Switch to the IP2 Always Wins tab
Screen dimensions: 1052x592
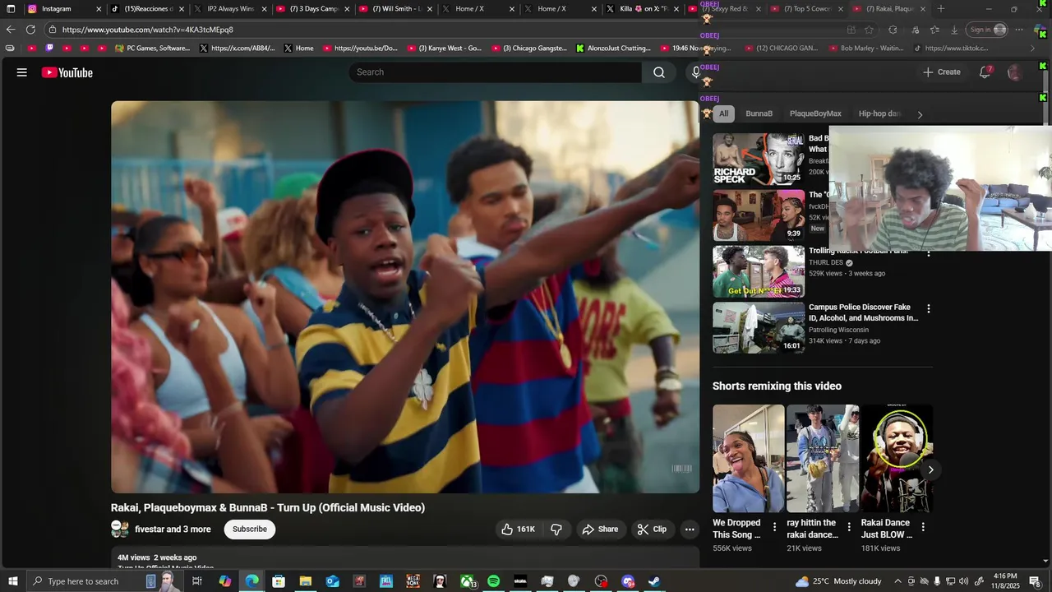click(229, 9)
